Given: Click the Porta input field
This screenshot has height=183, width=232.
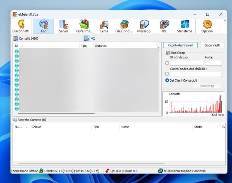Looking at the screenshot, I should coord(213,63).
